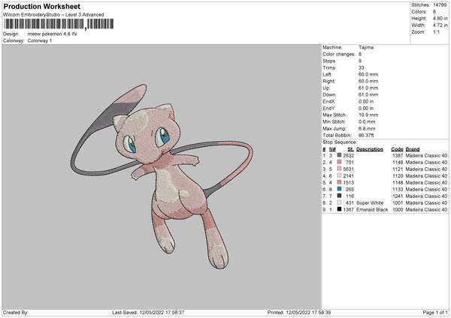Click design name 'meow pokemon 4,8 IN'
This screenshot has width=451, height=318.
pos(52,34)
